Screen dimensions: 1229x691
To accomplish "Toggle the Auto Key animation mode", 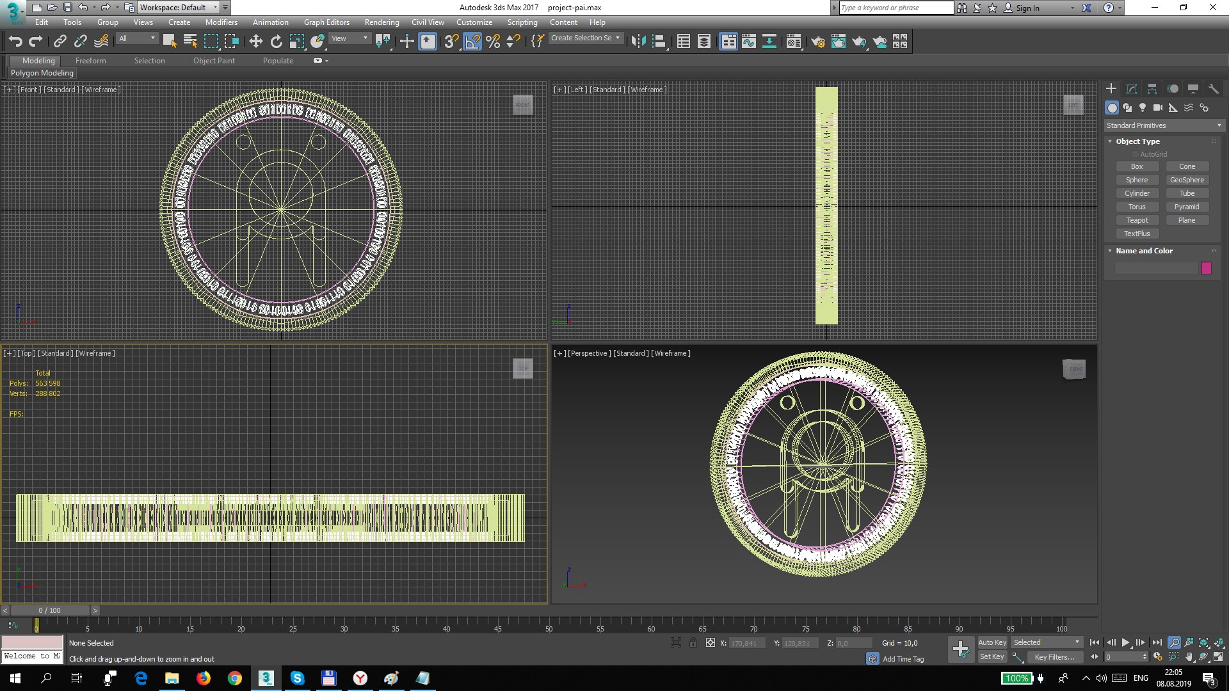I will click(992, 642).
